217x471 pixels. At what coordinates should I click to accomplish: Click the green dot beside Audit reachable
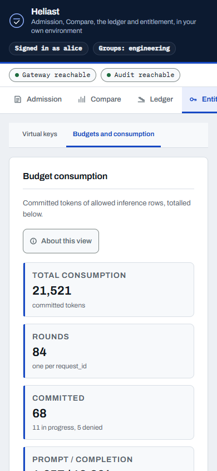[x=109, y=75]
